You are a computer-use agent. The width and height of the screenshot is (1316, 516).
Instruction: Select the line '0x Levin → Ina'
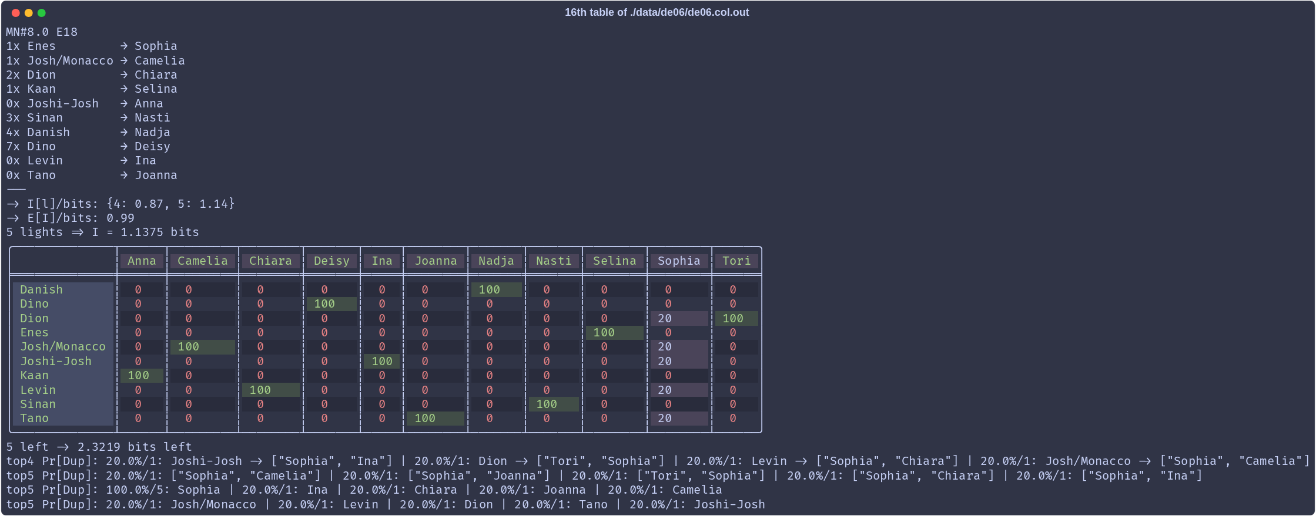[x=81, y=160]
